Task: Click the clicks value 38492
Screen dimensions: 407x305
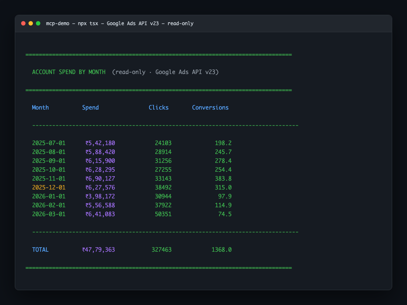Action: click(163, 187)
